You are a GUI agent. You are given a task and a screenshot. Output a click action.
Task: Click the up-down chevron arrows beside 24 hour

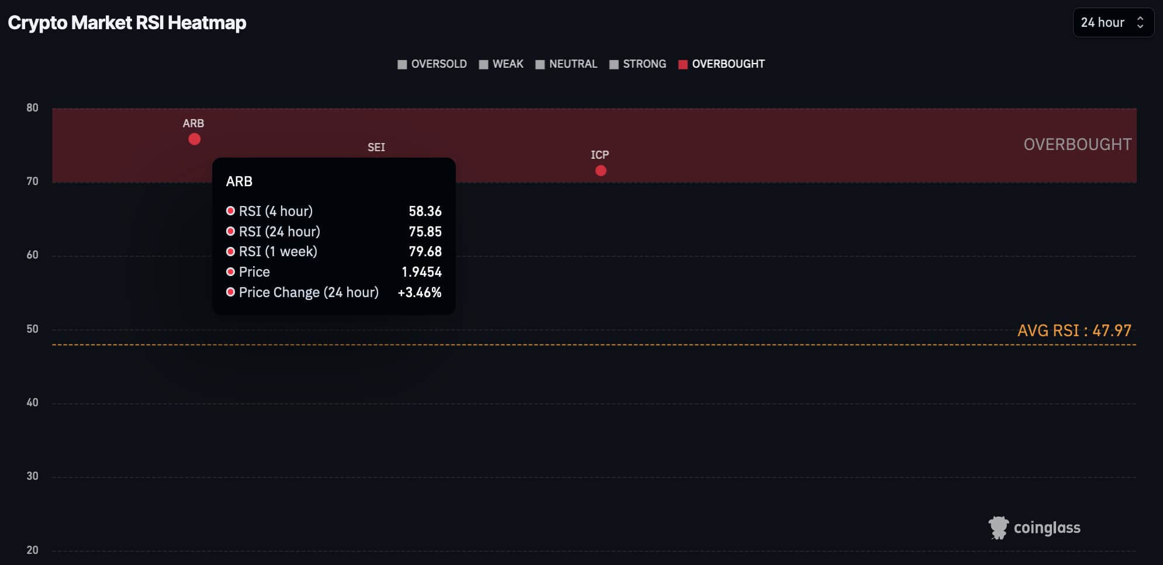(1140, 23)
